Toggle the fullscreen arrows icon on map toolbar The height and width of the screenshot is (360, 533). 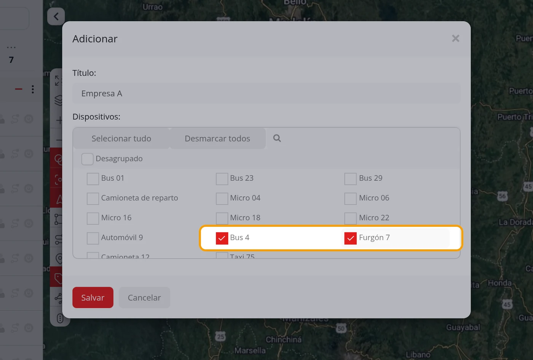[x=58, y=80]
